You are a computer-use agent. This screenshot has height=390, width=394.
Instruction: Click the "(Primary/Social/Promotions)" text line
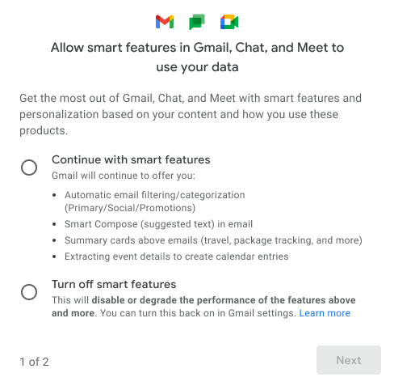tap(130, 208)
